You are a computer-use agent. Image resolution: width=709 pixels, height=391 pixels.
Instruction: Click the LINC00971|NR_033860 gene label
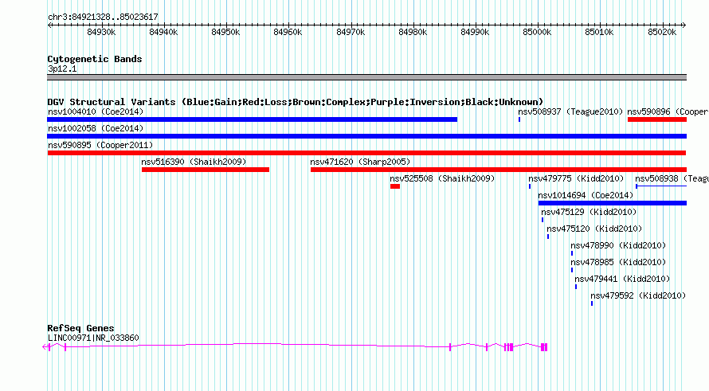pyautogui.click(x=93, y=338)
